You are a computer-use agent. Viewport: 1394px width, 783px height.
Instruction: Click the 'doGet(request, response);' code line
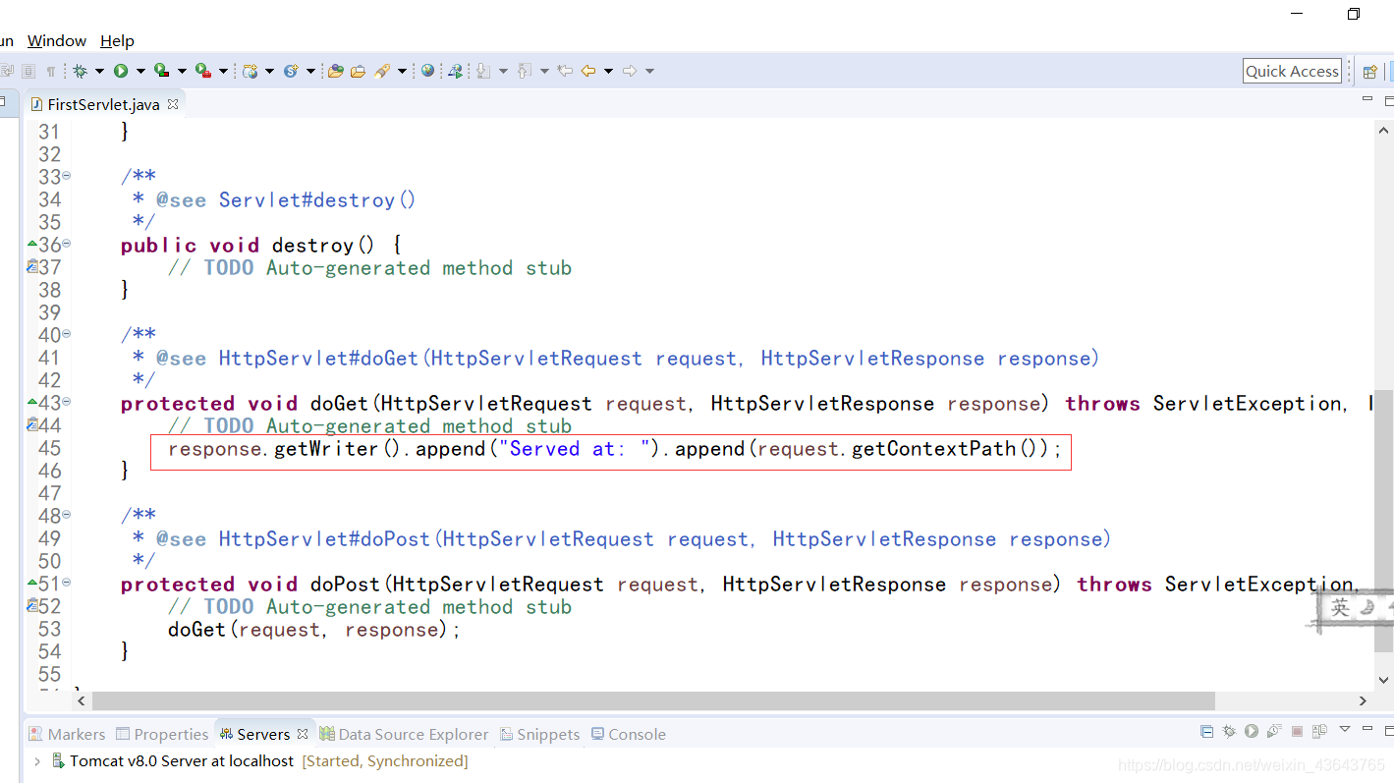click(x=314, y=630)
